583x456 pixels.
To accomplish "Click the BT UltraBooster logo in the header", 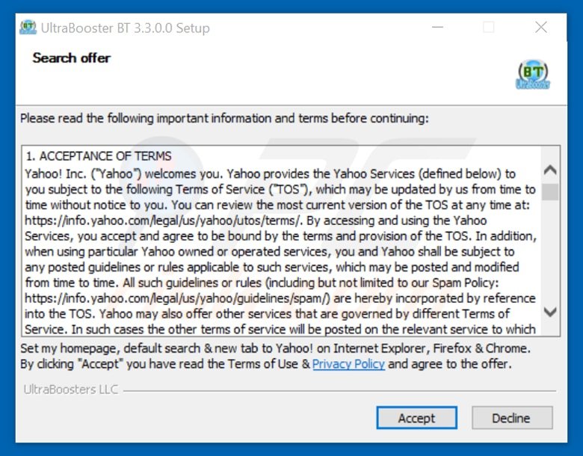I will point(533,75).
